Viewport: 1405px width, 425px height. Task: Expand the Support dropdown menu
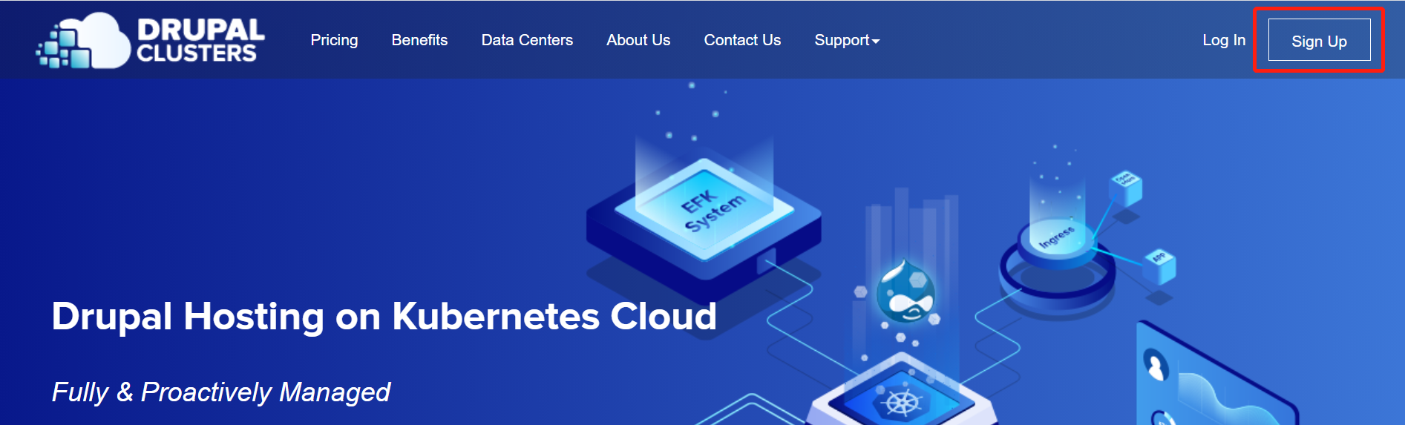click(x=847, y=40)
